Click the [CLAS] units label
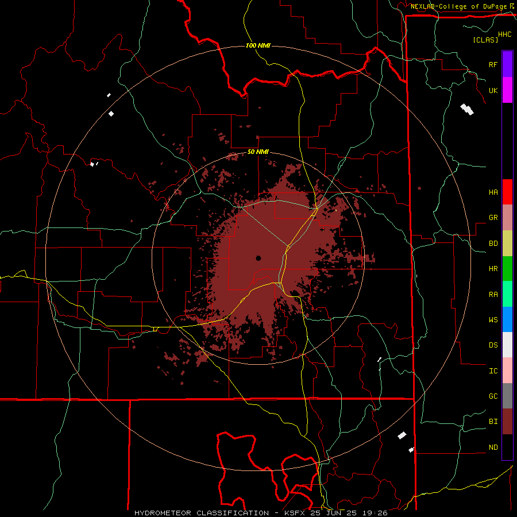The width and height of the screenshot is (517, 517). point(485,40)
